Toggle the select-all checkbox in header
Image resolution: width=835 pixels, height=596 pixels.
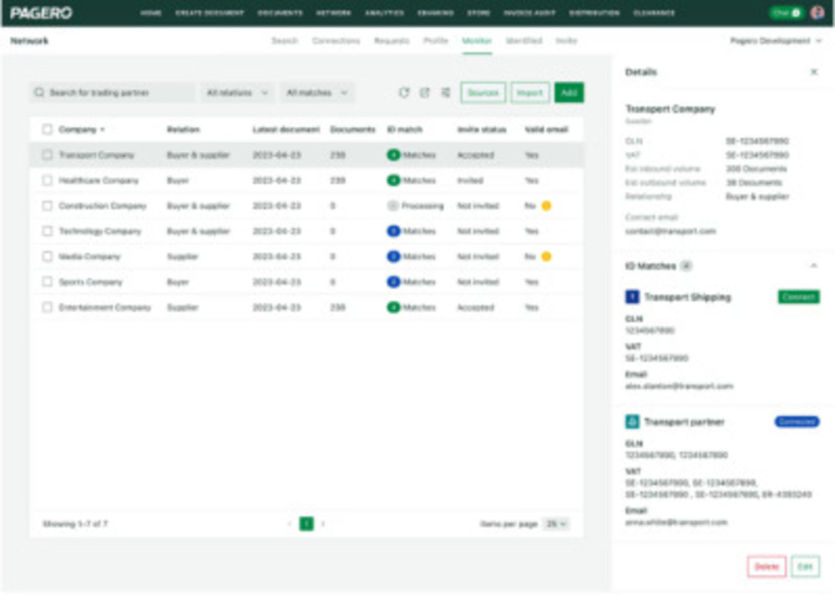pyautogui.click(x=48, y=129)
